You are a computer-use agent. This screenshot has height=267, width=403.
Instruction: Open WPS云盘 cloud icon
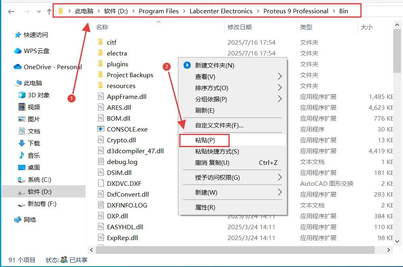pos(17,51)
